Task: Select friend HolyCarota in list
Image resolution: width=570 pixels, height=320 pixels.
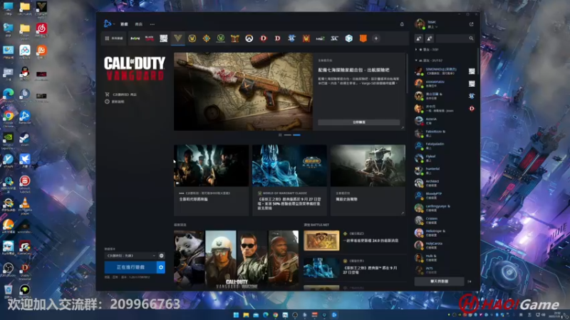Action: pos(445,245)
